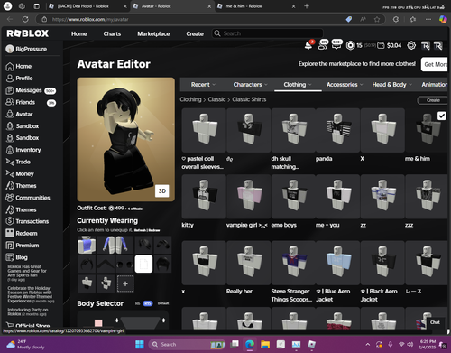Switch to me & him browser tab
The image size is (451, 353).
255,6
